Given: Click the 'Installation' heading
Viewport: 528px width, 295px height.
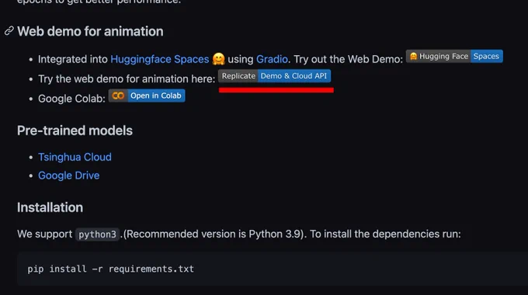Looking at the screenshot, I should (x=50, y=207).
